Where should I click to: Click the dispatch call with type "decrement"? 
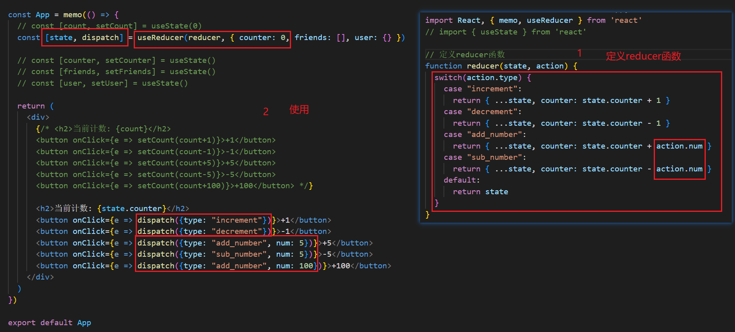[204, 231]
